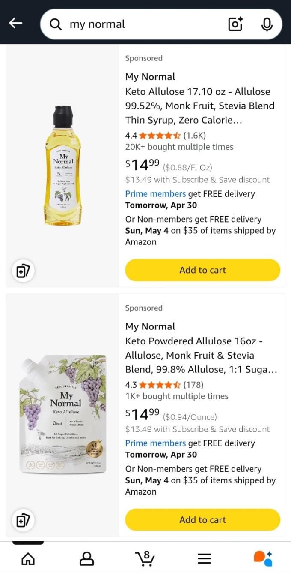Tap the back arrow icon
Image resolution: width=291 pixels, height=573 pixels.
point(16,23)
